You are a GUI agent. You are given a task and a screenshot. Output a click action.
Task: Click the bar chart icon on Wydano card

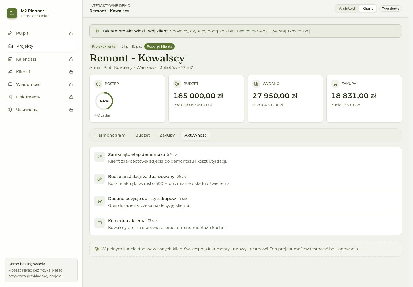coord(256,84)
